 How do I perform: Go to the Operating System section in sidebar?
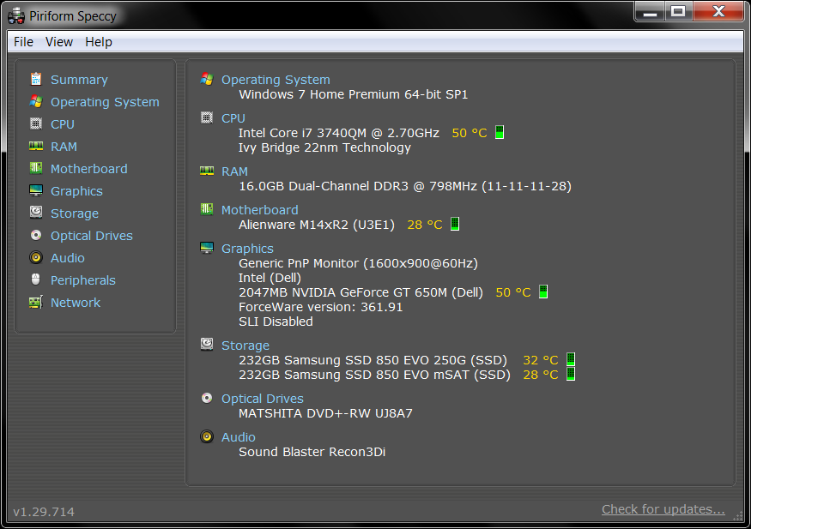[105, 102]
